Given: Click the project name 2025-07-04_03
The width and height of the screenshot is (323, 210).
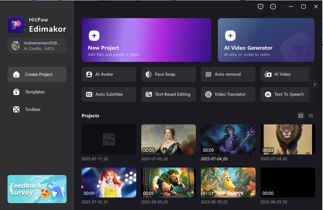Looking at the screenshot, I should pyautogui.click(x=214, y=159).
